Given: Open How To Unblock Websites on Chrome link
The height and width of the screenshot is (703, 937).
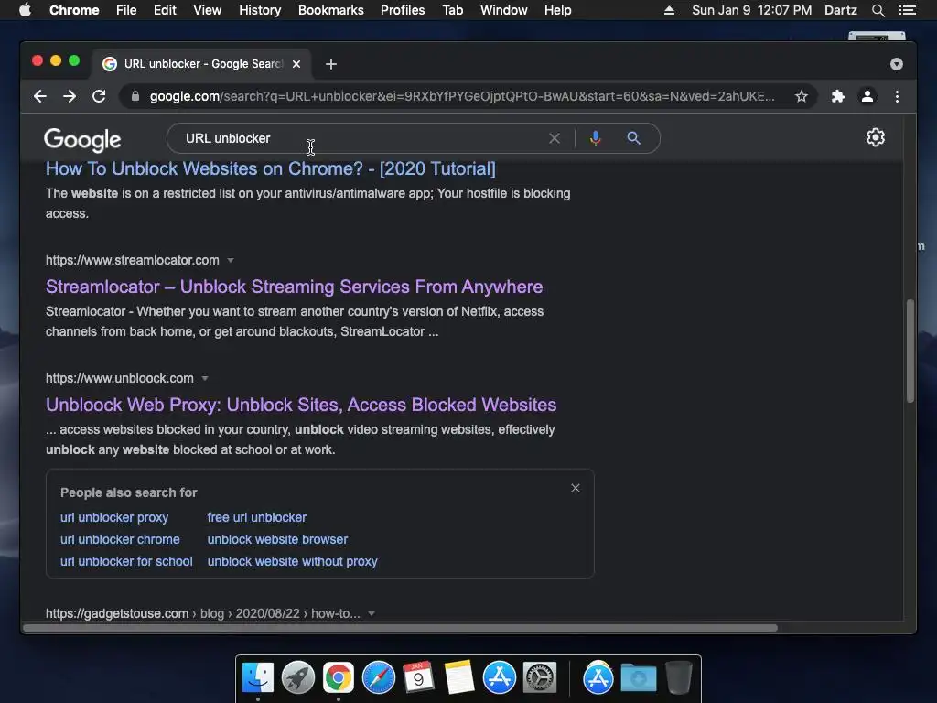Looking at the screenshot, I should pos(271,168).
